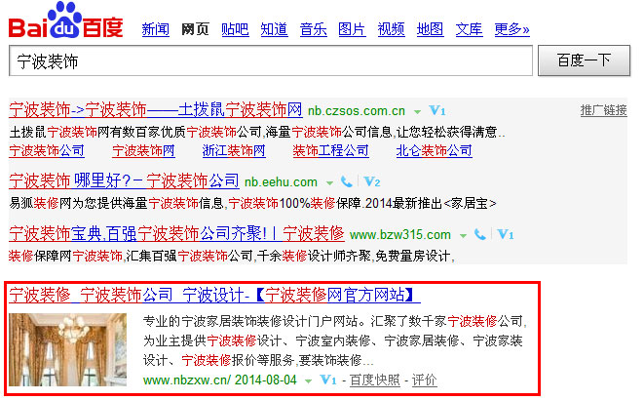
Task: Click the 推广链接 label
Action: coord(603,110)
